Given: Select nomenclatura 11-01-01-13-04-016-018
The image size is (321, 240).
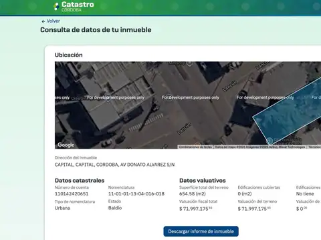Looking at the screenshot, I should (136, 194).
